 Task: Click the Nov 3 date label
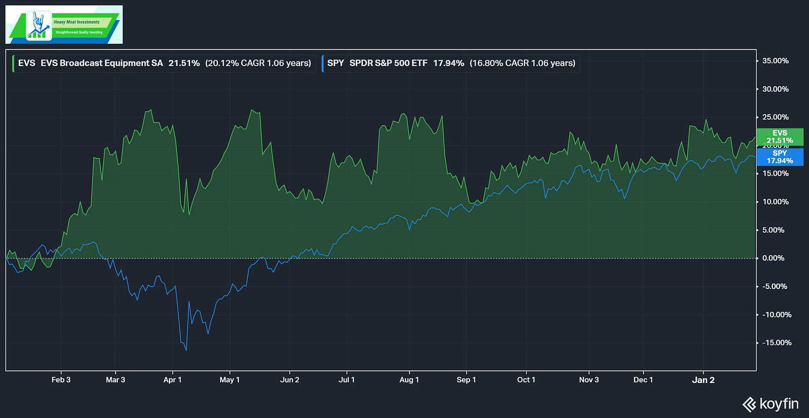coord(588,380)
